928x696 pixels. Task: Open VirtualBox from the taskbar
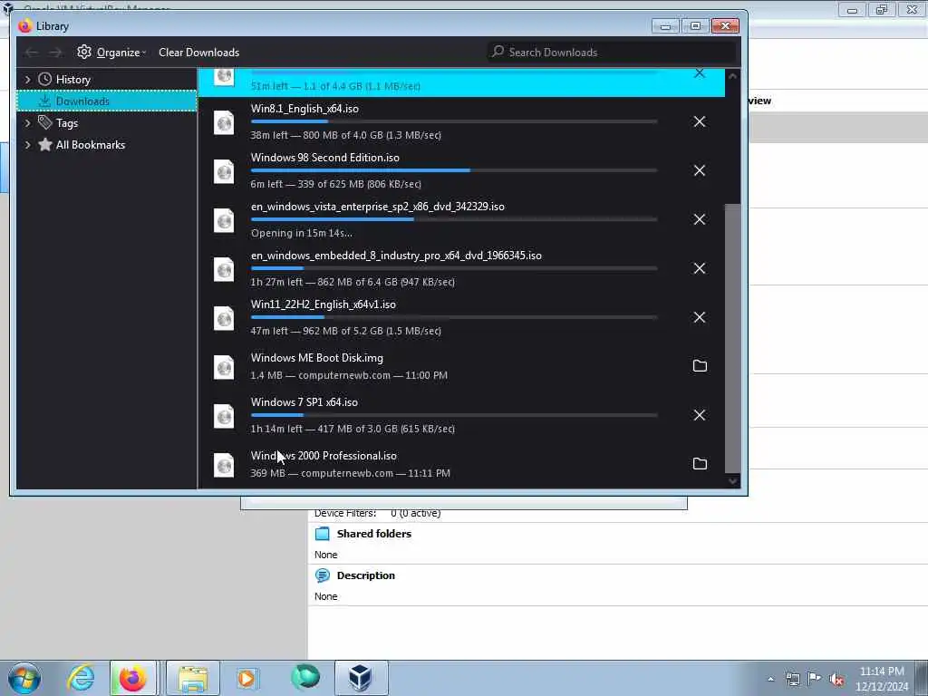click(361, 678)
